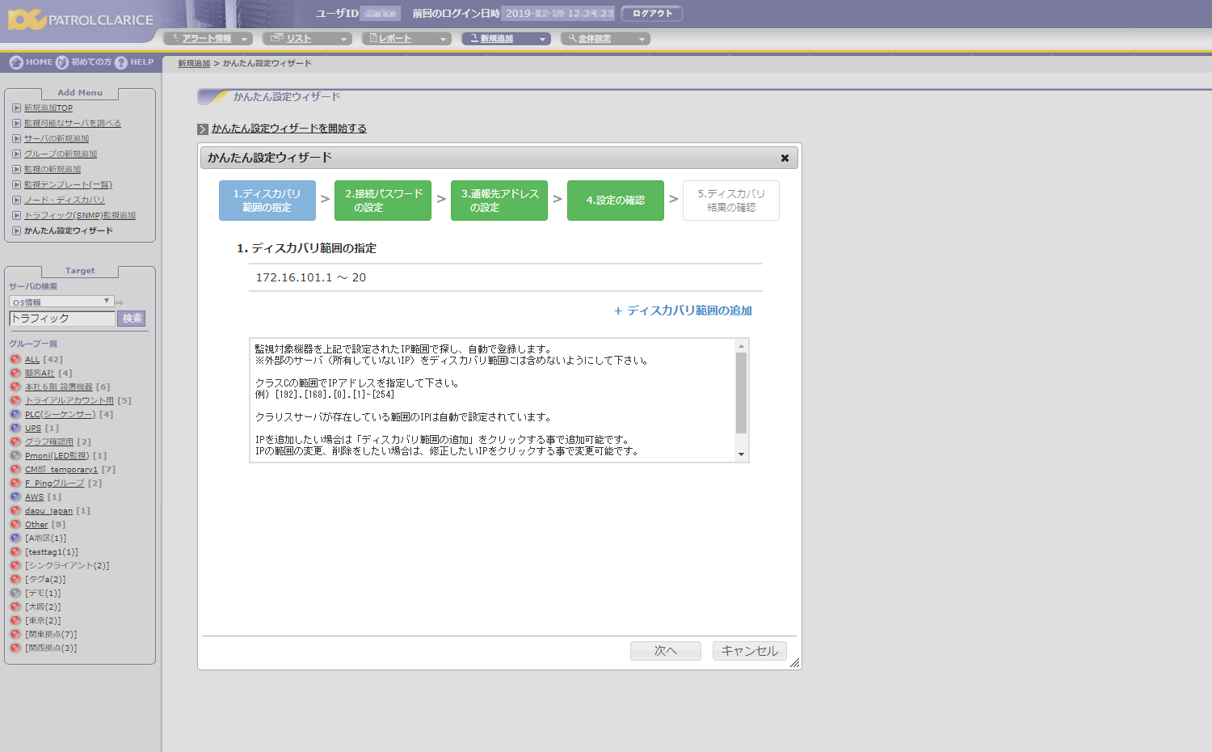Screen dimensions: 1212x752
Task: Open the アラート情報 dropdown menu
Action: pos(208,39)
